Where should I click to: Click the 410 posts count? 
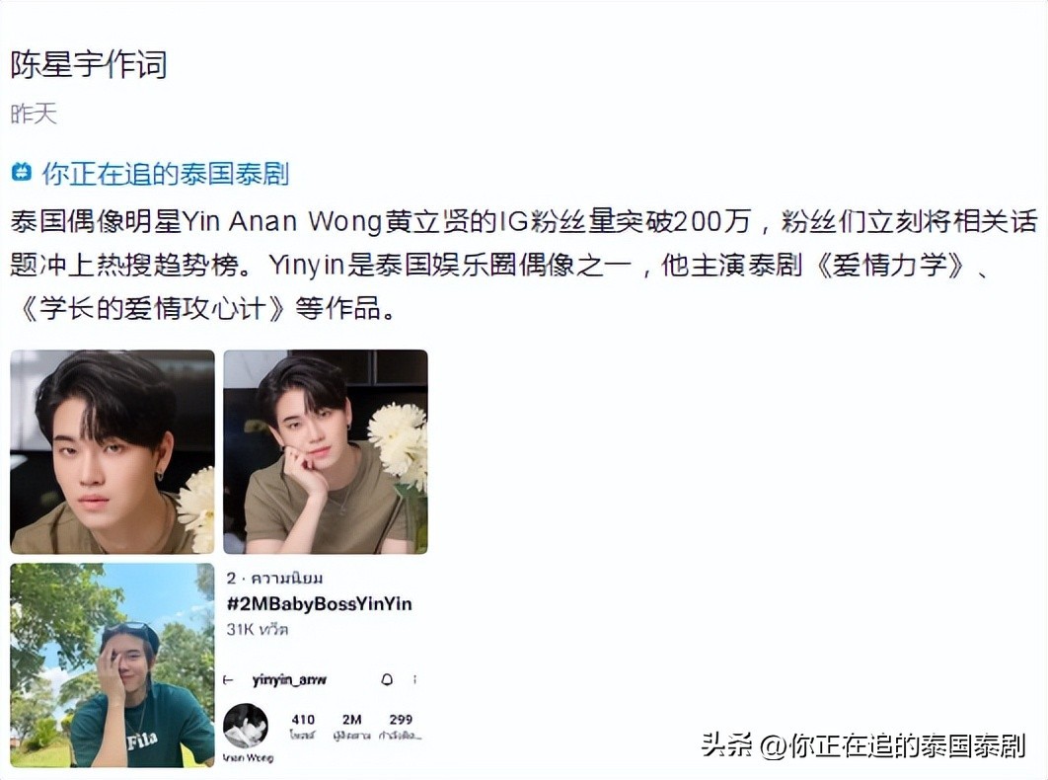click(303, 727)
